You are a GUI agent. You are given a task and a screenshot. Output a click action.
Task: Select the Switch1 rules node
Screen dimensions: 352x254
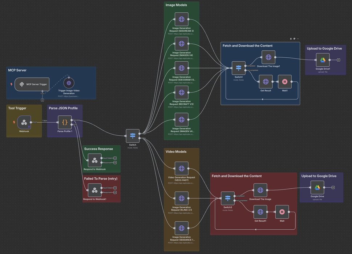tap(238, 68)
